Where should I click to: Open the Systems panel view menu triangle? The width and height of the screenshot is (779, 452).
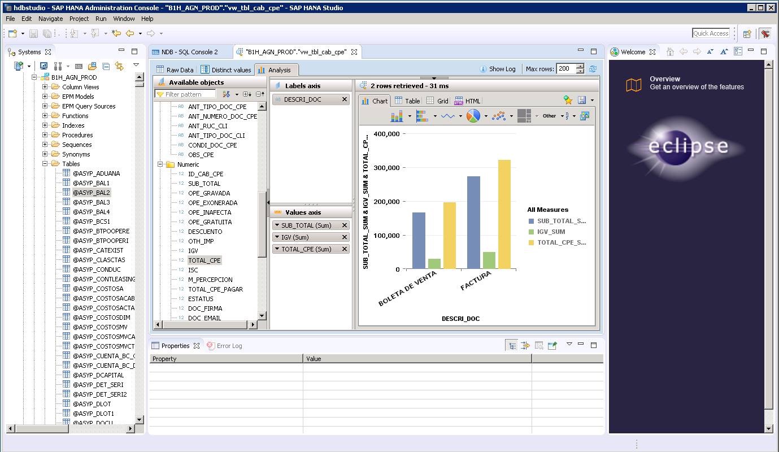click(x=136, y=66)
